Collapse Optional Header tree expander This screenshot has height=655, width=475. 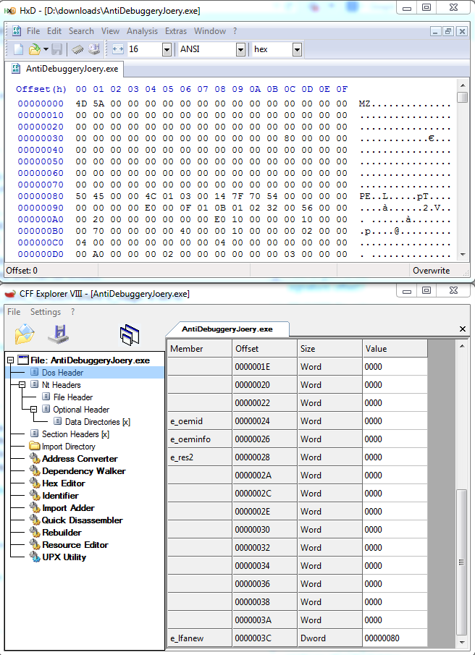point(33,410)
